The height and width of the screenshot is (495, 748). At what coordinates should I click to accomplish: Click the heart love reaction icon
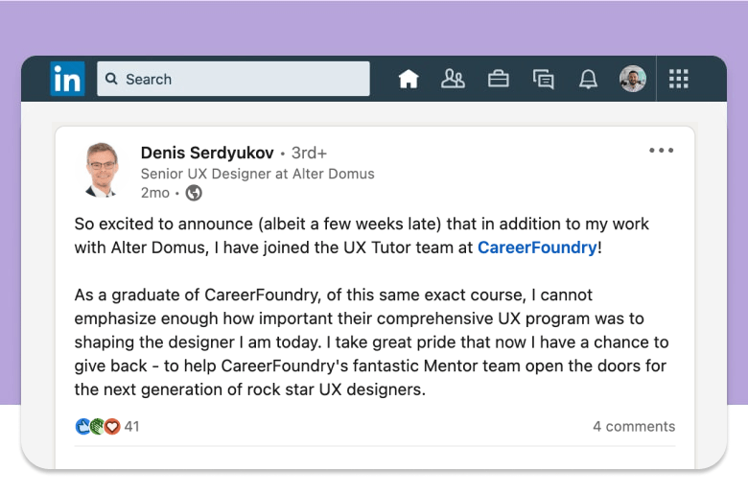point(112,426)
